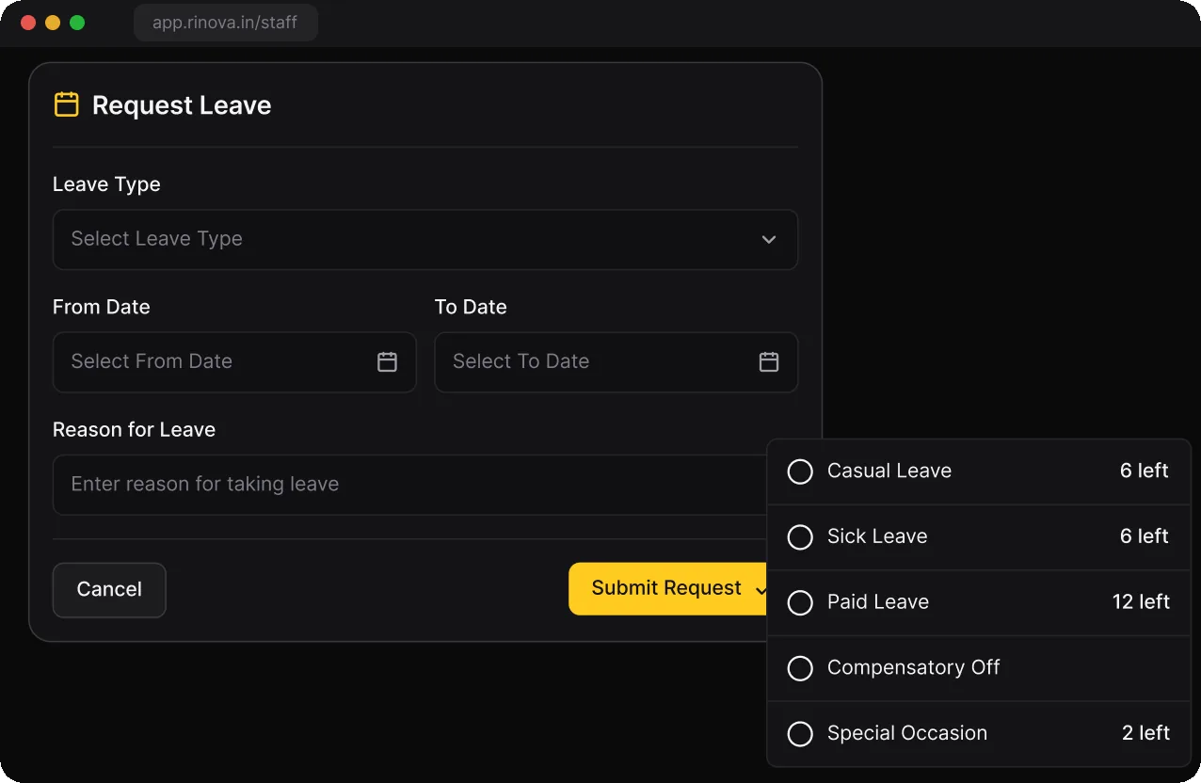Click the green maximize window button
Image resolution: width=1201 pixels, height=783 pixels.
(x=77, y=23)
